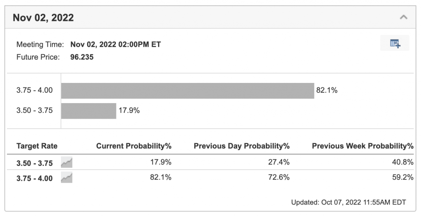Screen dimensions: 421x216
Task: Click Current Probability% column header
Action: point(134,146)
